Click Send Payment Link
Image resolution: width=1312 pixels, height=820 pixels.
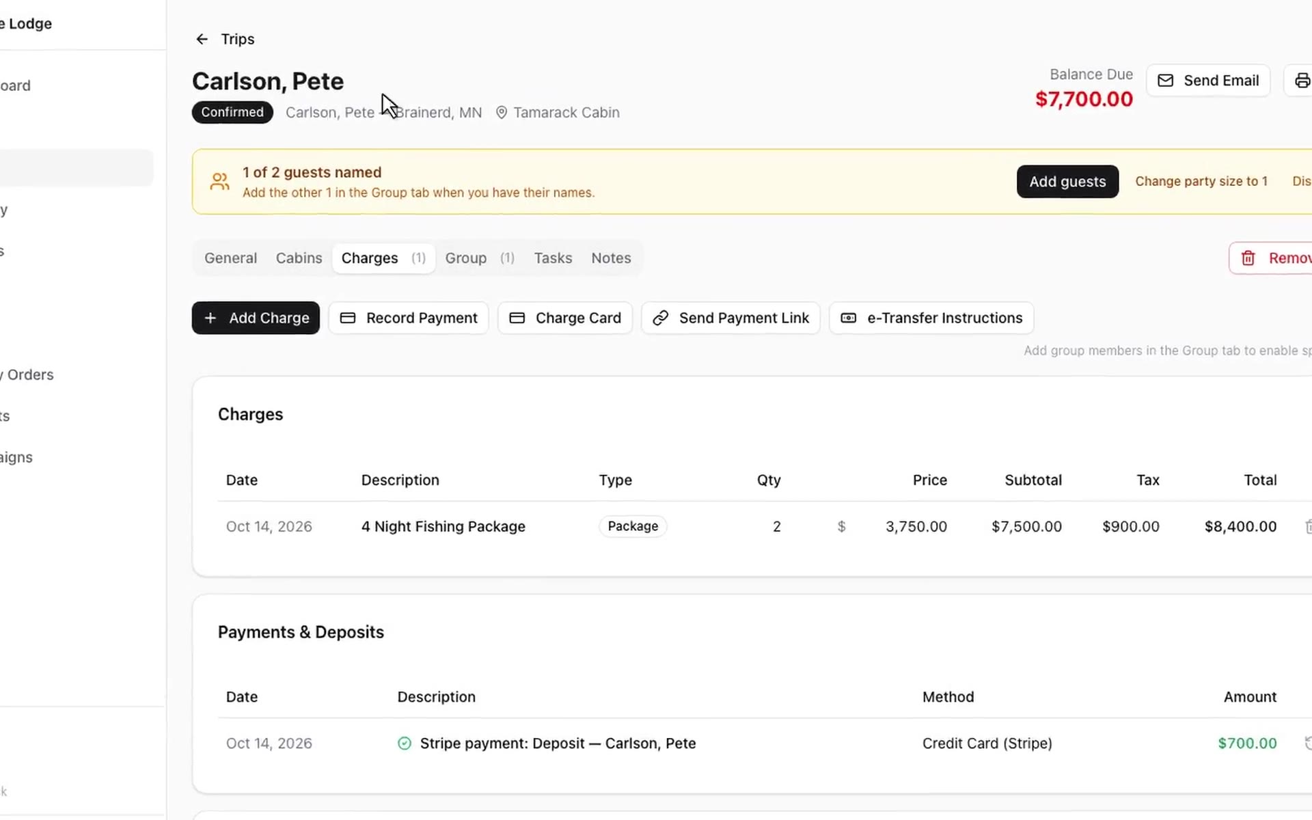[730, 318]
